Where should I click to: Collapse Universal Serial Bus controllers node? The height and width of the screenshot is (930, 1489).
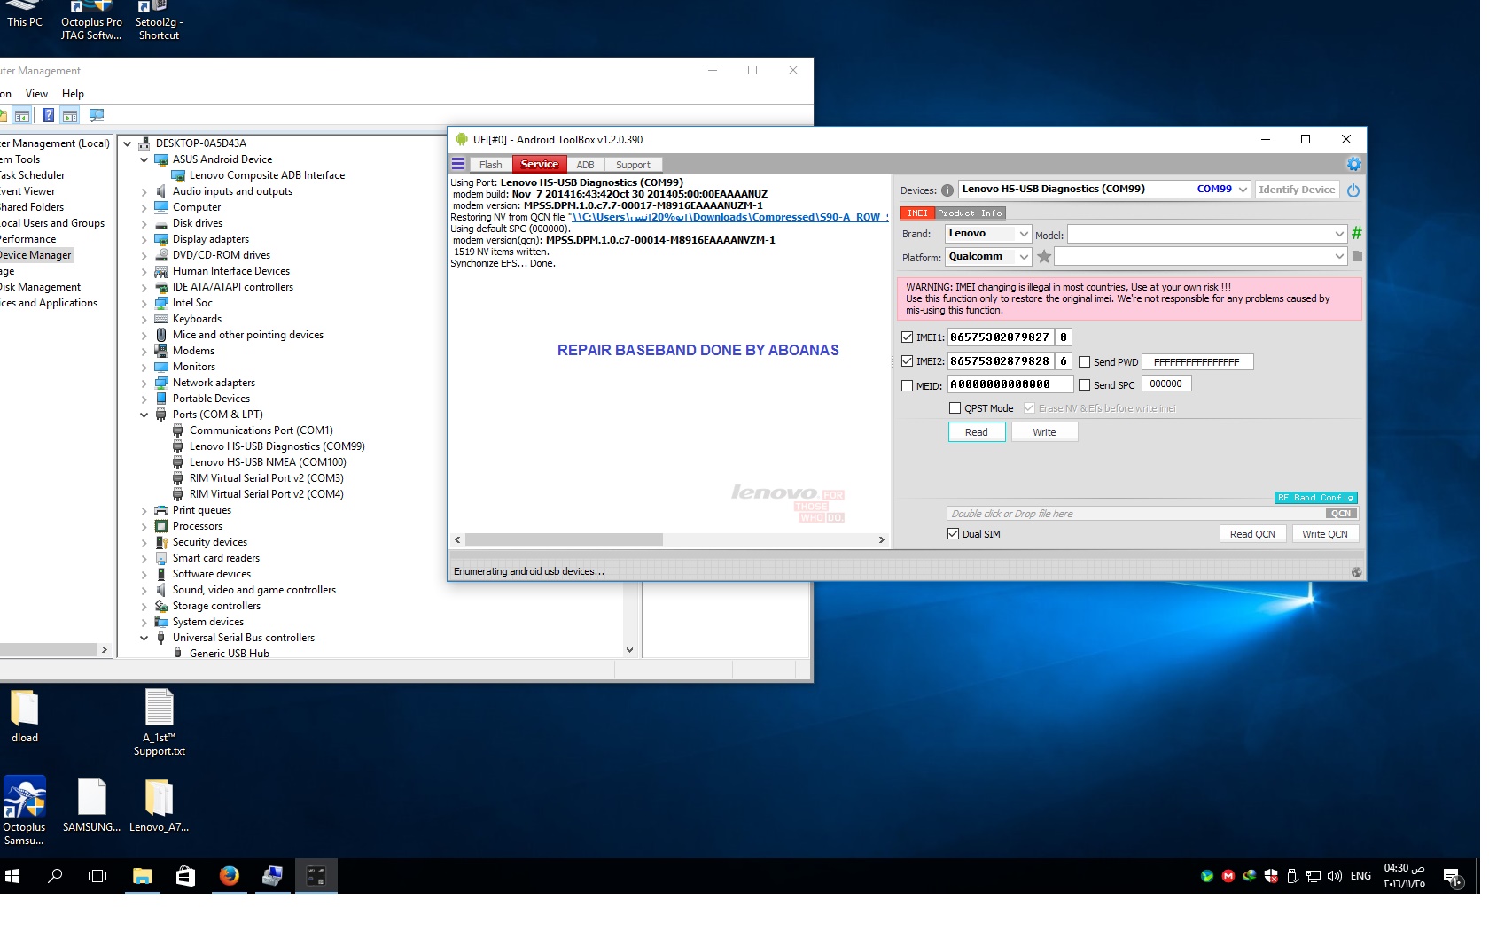click(x=144, y=638)
